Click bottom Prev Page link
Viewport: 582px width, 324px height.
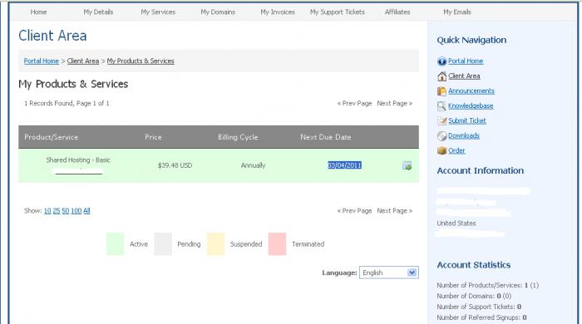[x=354, y=210]
